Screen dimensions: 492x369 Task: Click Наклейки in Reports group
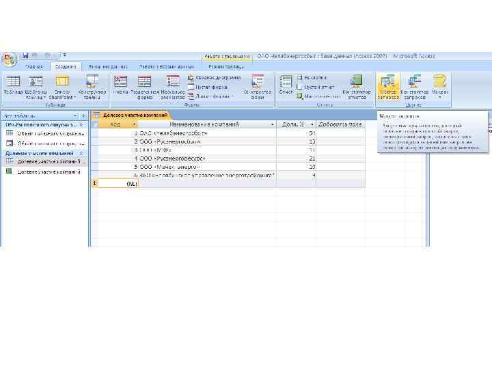[312, 77]
